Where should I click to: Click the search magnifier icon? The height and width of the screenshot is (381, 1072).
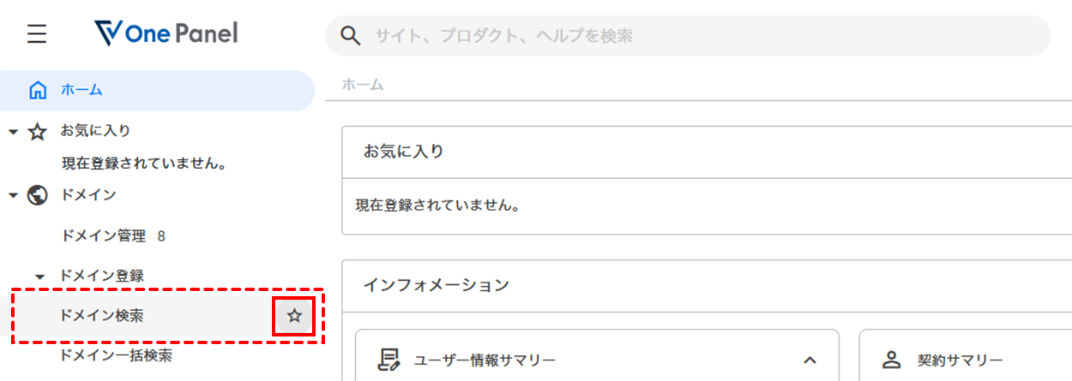(x=350, y=36)
